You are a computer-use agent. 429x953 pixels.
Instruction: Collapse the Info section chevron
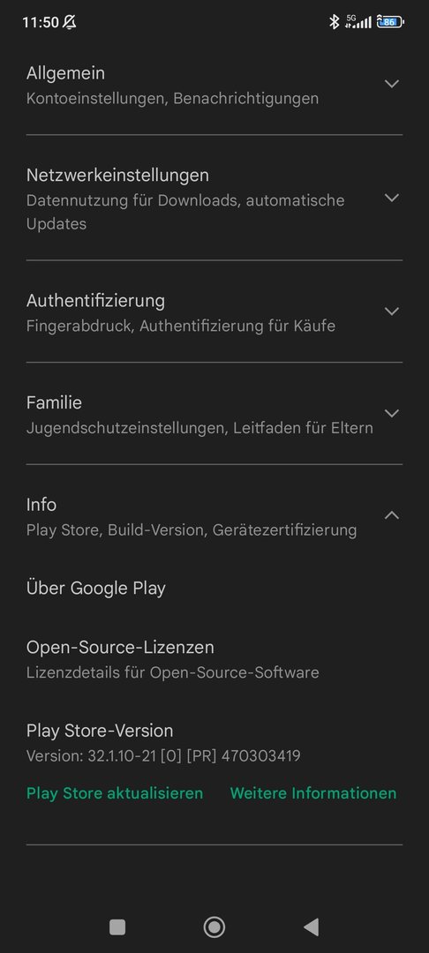(392, 515)
